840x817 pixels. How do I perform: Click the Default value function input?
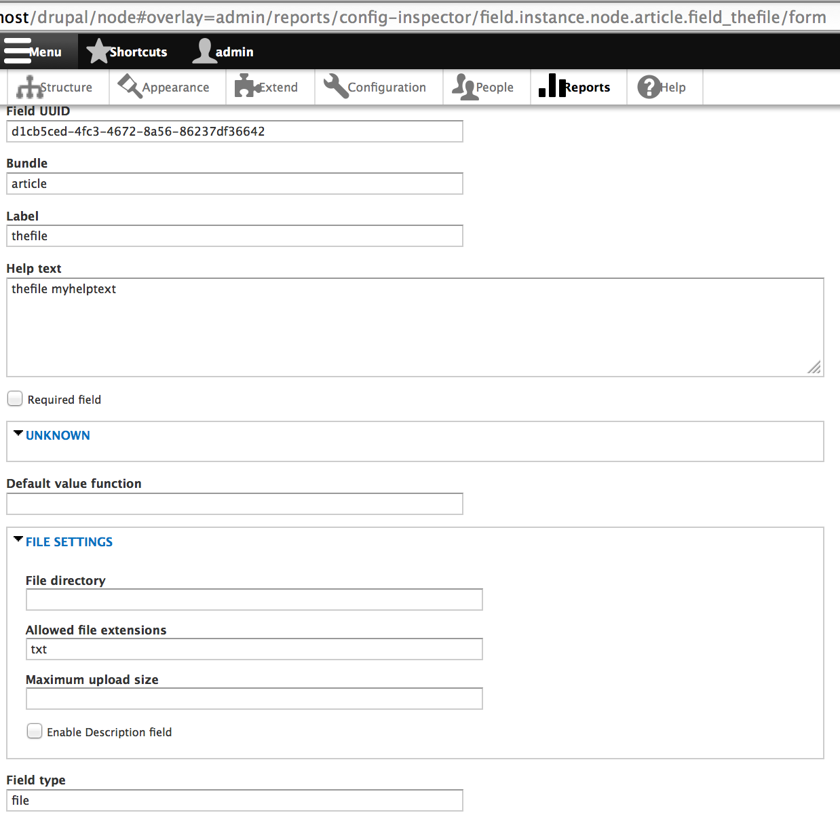(x=235, y=504)
